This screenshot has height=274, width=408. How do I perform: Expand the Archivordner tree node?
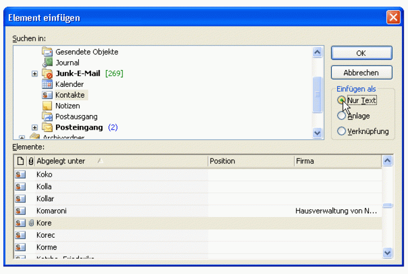22,138
